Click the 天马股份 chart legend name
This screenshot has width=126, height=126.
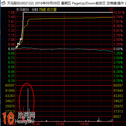click(22, 10)
